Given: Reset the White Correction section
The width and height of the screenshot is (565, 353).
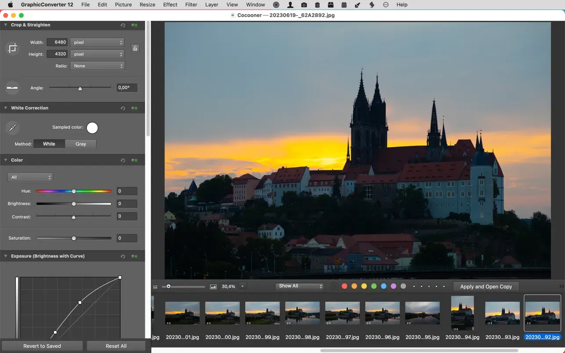Looking at the screenshot, I should (123, 108).
